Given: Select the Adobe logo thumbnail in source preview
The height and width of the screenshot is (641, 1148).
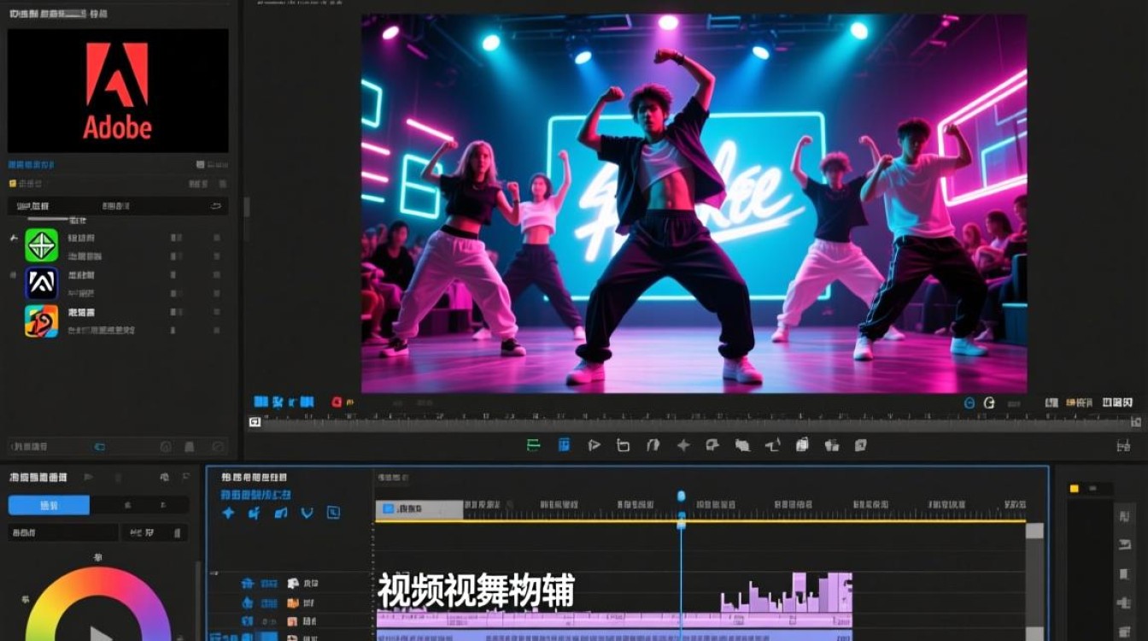Looking at the screenshot, I should pos(118,91).
